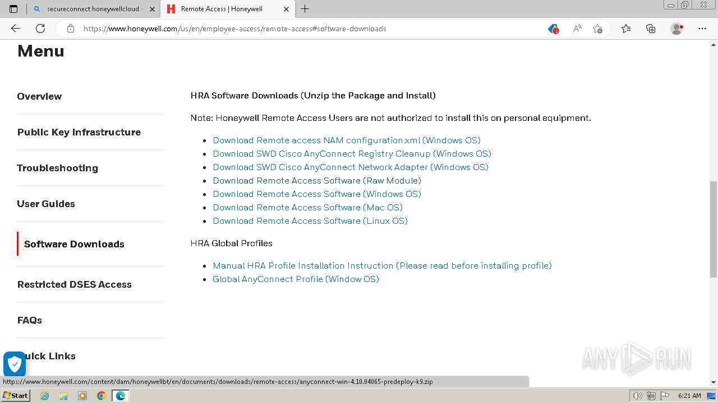Open the Collections icon
The width and height of the screenshot is (718, 403).
pyautogui.click(x=651, y=29)
